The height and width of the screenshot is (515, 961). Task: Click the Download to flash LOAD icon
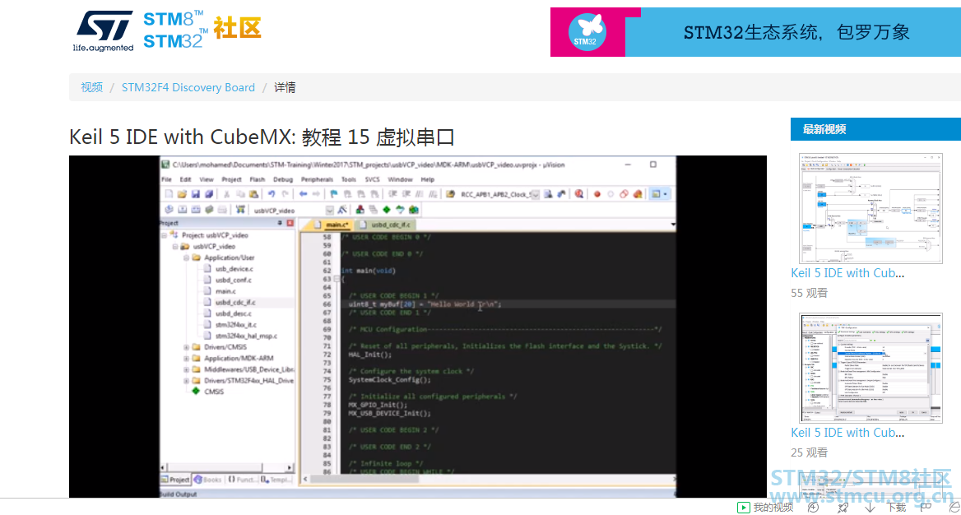click(240, 210)
